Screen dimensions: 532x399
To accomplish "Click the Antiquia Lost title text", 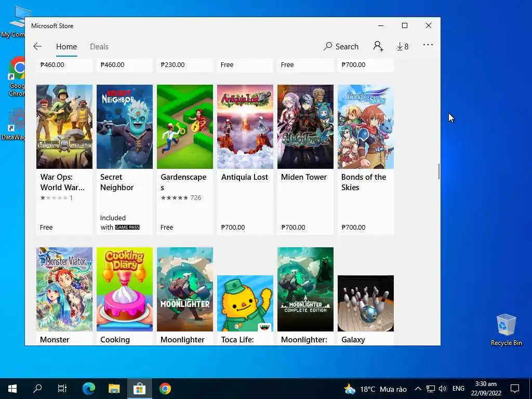I will 245,177.
